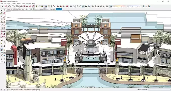Viewport: 171px width, 91px height.
Task: Enable Wireframe face style
Action: (77, 7)
